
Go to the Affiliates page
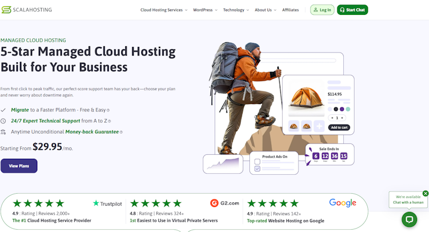tap(290, 10)
